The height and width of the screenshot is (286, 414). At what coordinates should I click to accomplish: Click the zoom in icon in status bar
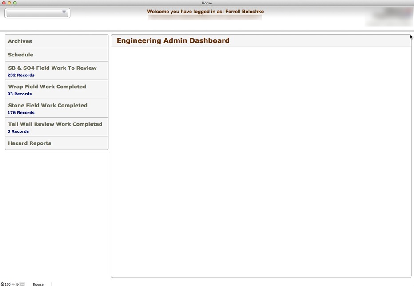click(17, 284)
